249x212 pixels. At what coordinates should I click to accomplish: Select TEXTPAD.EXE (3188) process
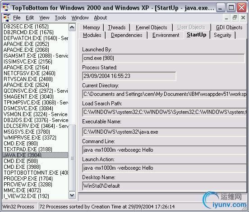(28, 149)
